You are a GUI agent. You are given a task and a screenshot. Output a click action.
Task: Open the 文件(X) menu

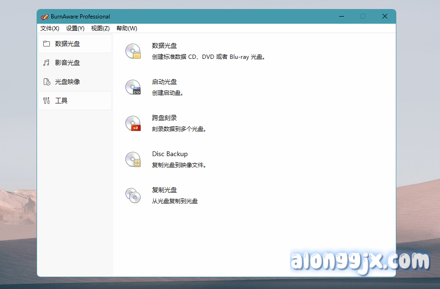coord(50,28)
